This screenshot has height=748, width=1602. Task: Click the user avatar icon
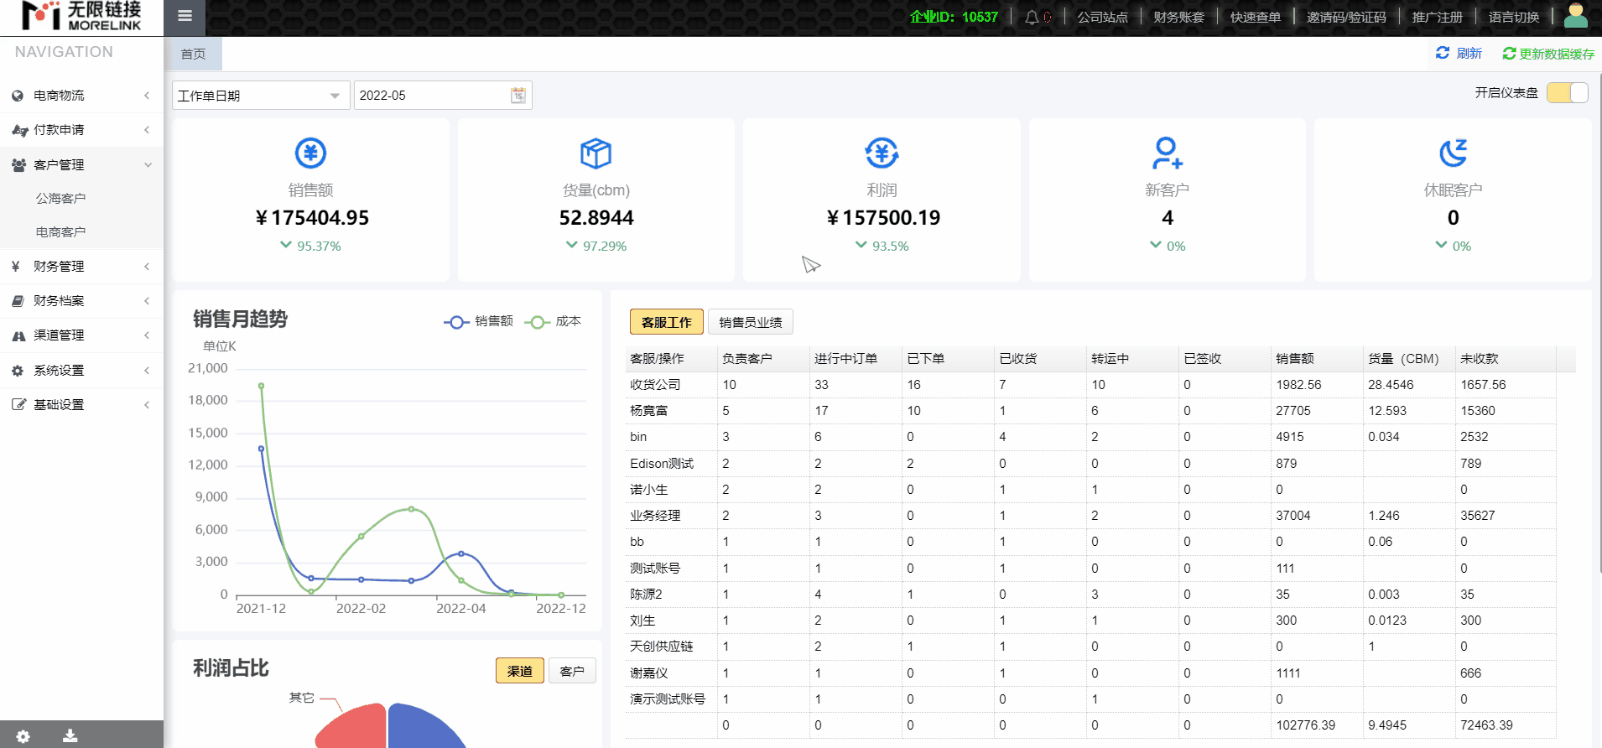(x=1575, y=16)
